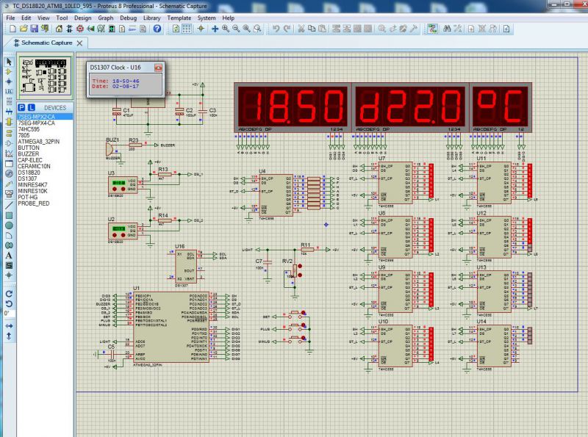Open the Help menu
The height and width of the screenshot is (437, 588).
[228, 18]
